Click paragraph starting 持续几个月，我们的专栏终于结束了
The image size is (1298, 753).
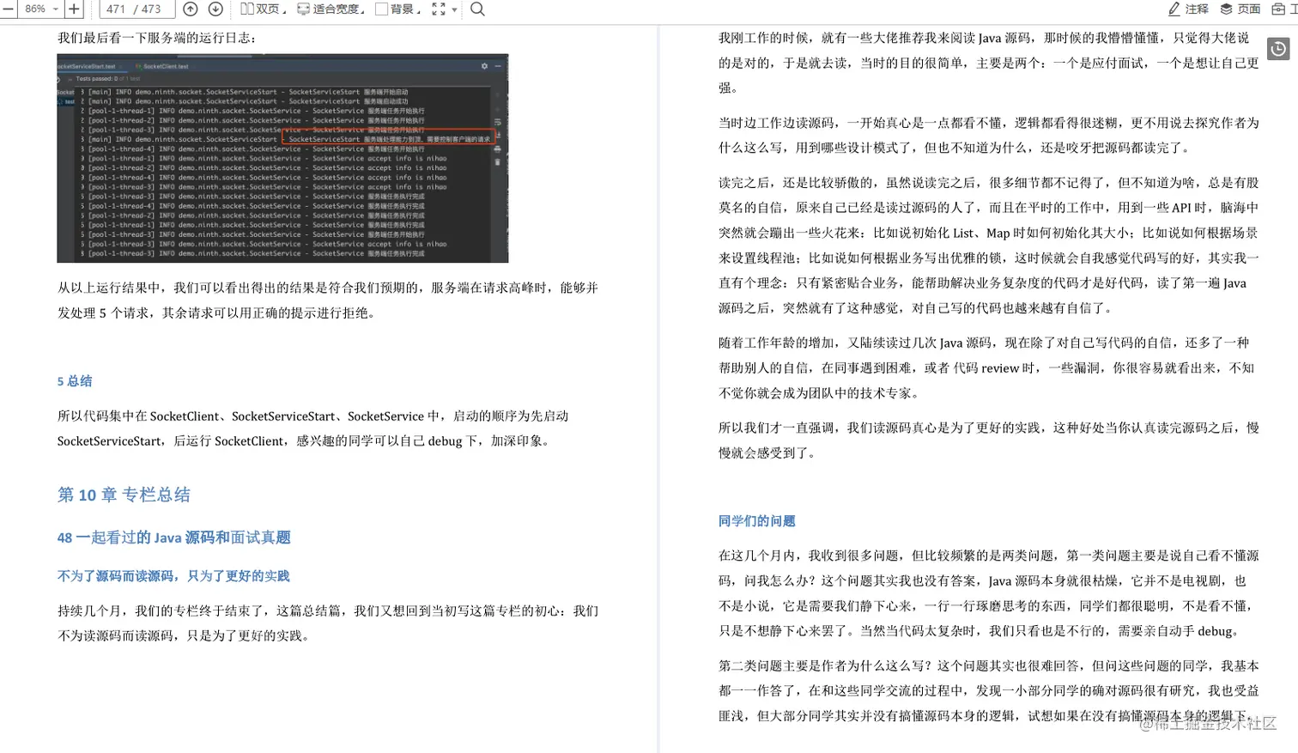(x=328, y=623)
